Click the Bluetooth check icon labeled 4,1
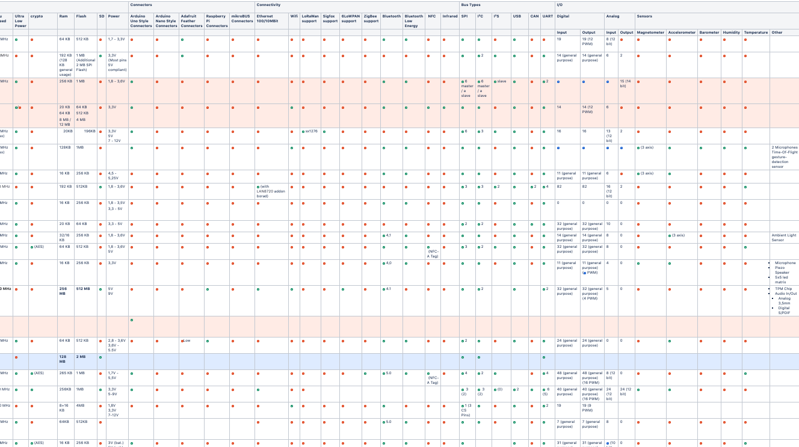799x447 pixels. [383, 236]
